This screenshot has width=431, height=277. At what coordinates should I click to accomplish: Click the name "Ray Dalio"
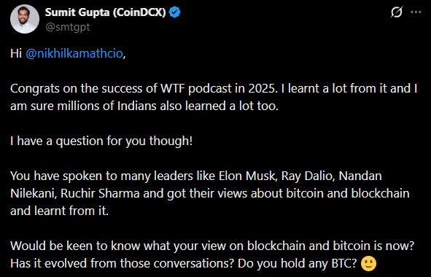(308, 176)
